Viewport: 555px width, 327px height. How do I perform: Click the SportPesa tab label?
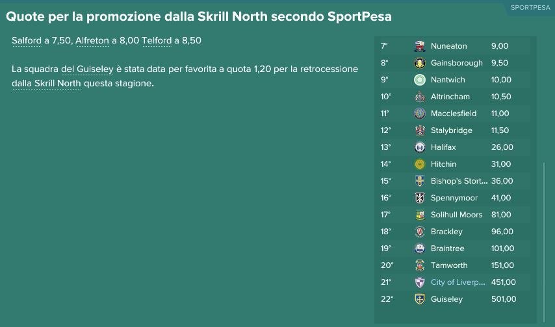click(530, 7)
